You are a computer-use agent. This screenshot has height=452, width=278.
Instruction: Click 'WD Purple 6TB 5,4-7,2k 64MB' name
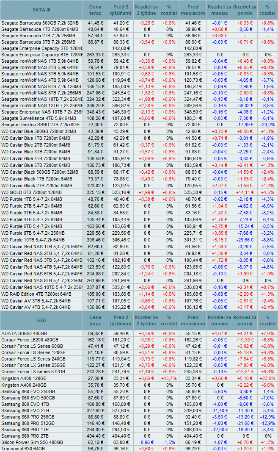(32, 226)
